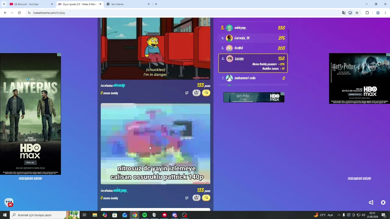
Task: Bookmark this page with star icon
Action: coord(357,13)
